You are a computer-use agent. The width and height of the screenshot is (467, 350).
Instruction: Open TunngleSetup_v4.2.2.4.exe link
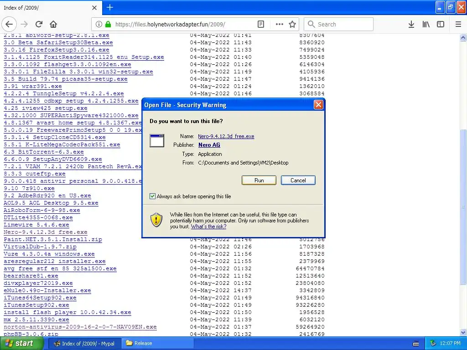(x=64, y=93)
